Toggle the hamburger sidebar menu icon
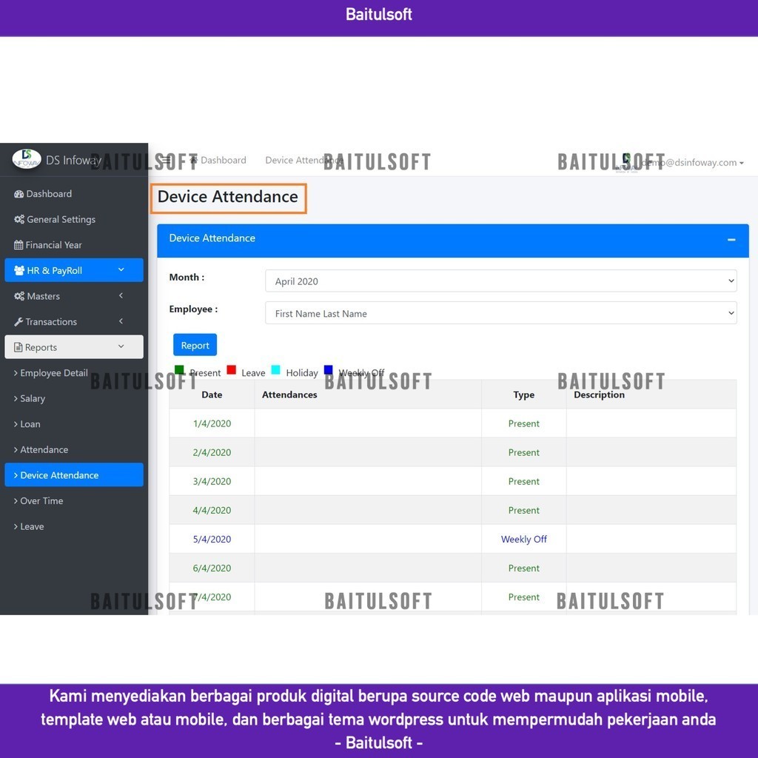The image size is (758, 758). 166,160
